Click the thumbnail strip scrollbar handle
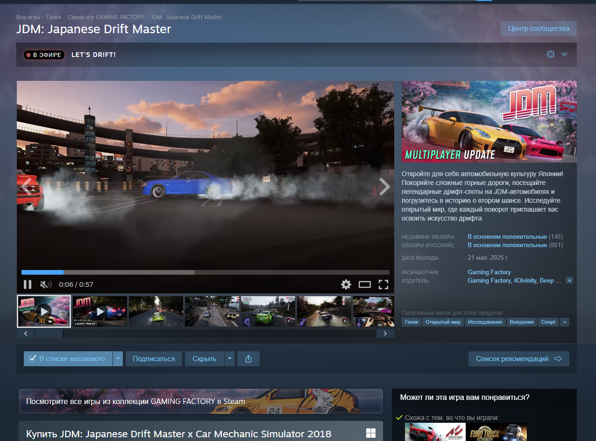Screen dimensions: 596x441 click(x=49, y=334)
